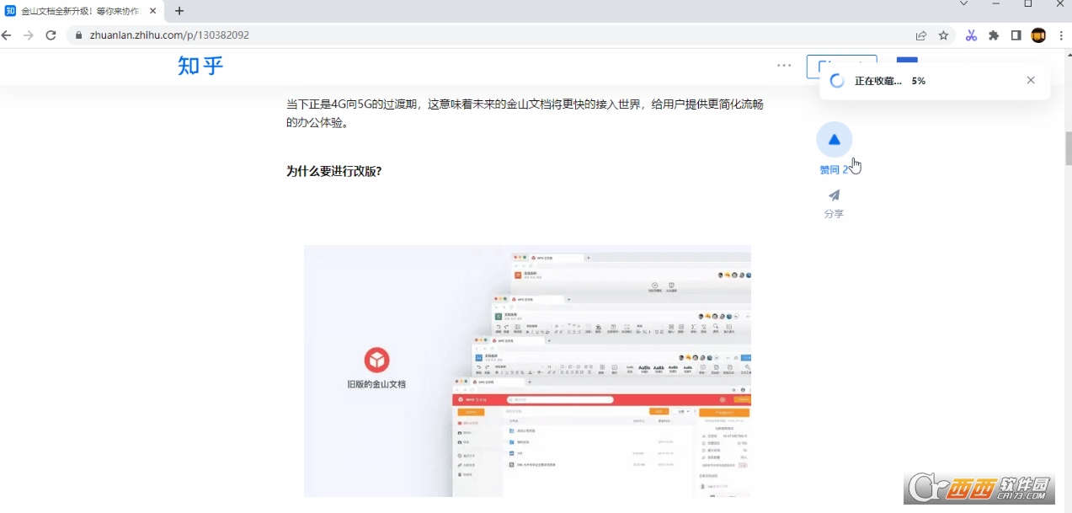Go forward in browser history
Viewport: 1072px width, 513px height.
pos(29,35)
